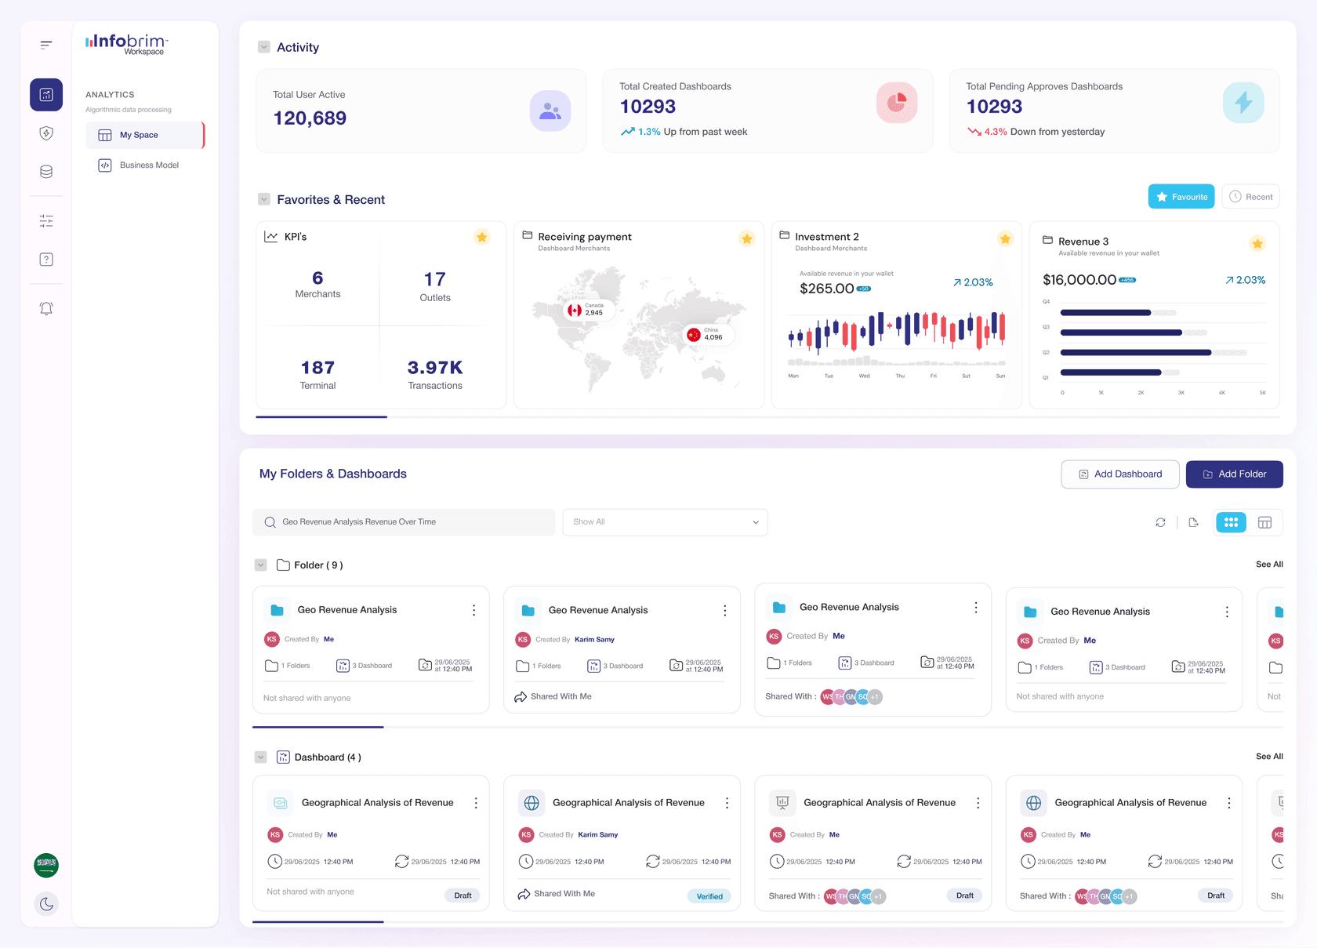Toggle the favorite star on Revenue 3
The width and height of the screenshot is (1317, 948).
(1257, 244)
